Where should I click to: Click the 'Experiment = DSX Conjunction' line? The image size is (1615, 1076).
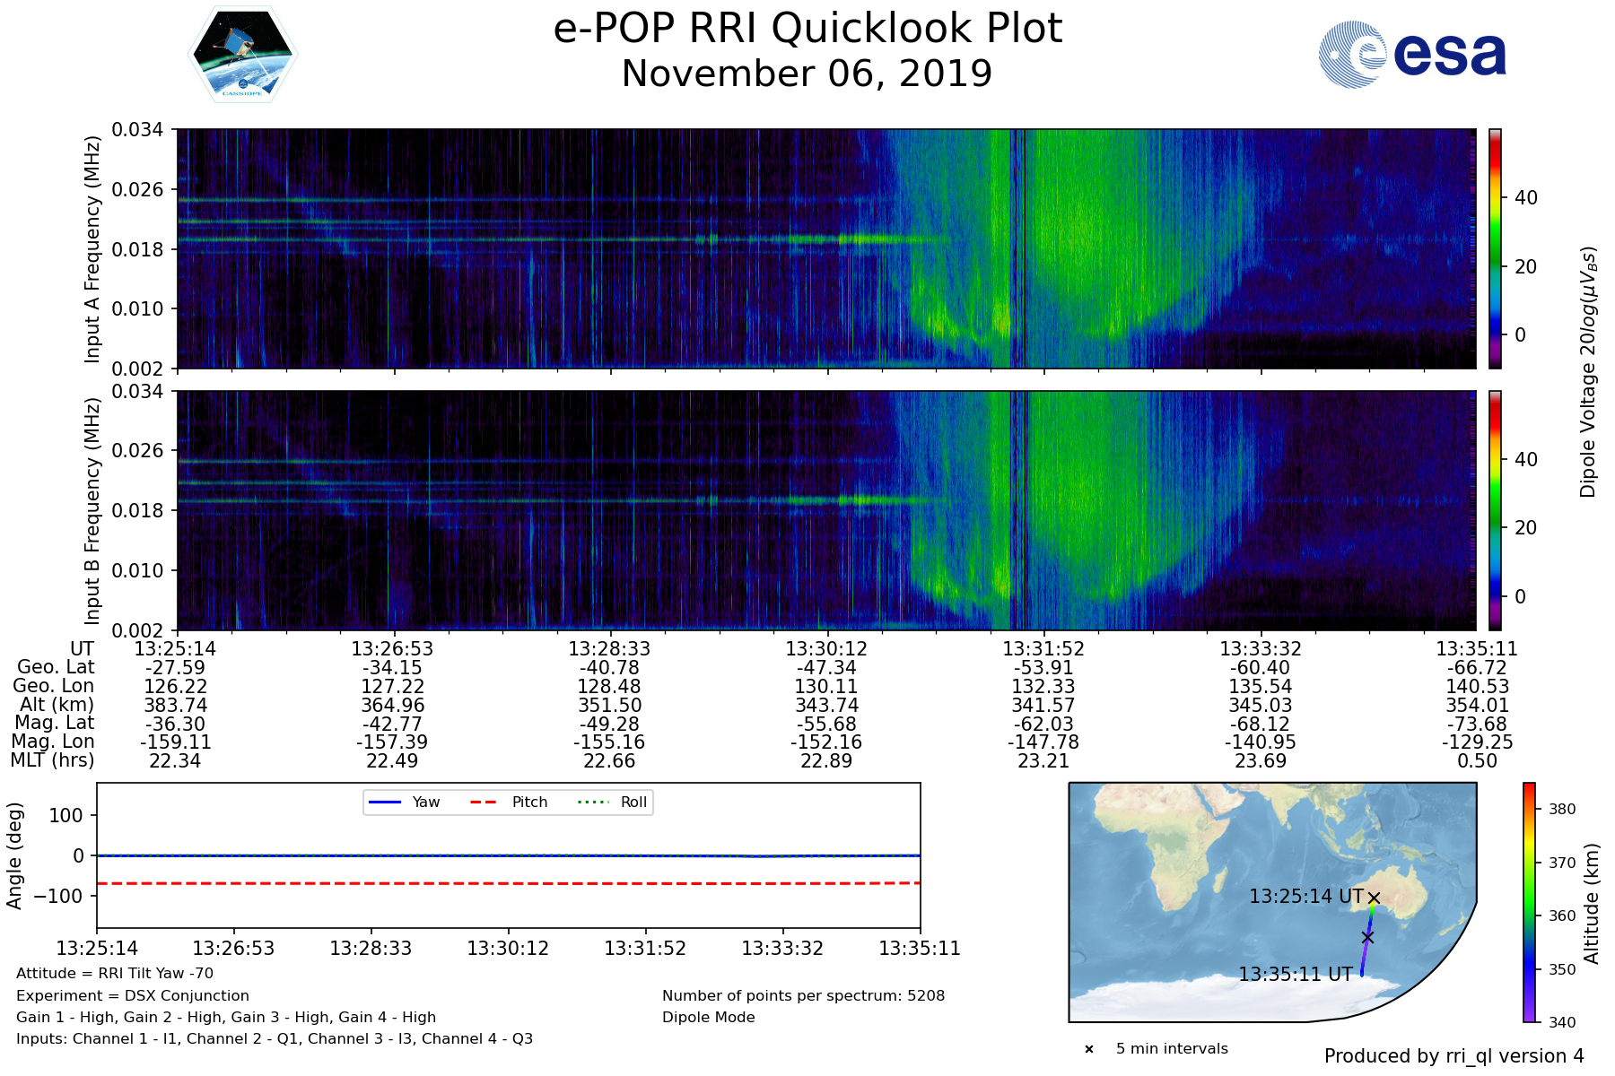(133, 995)
